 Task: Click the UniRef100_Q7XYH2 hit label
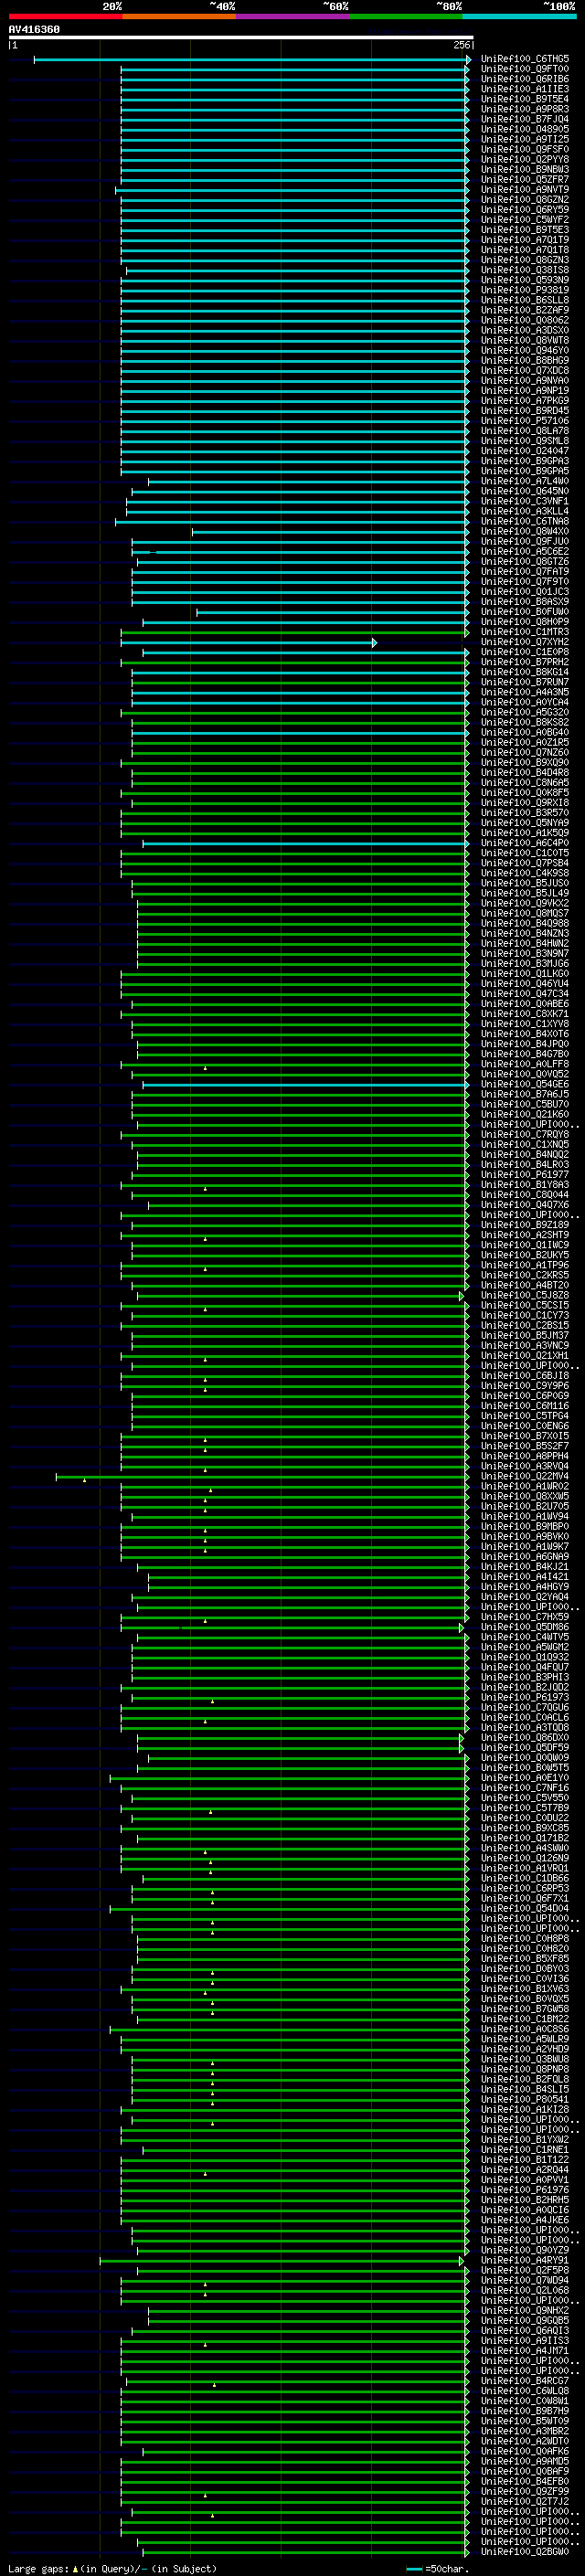[x=525, y=642]
